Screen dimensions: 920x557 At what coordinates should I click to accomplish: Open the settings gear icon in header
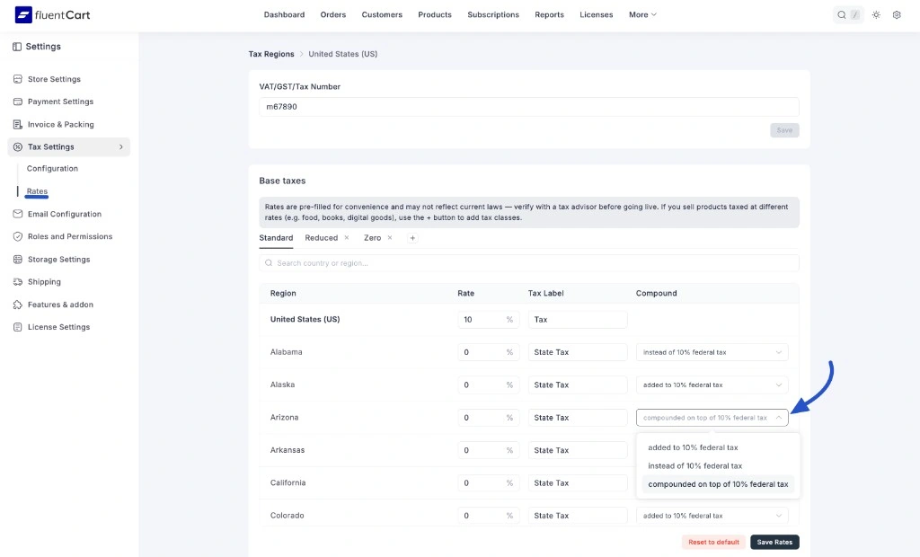pos(897,14)
